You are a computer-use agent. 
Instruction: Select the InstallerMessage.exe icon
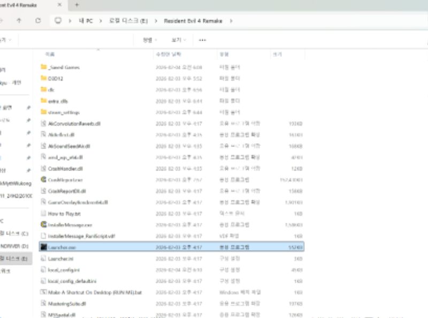pos(44,224)
